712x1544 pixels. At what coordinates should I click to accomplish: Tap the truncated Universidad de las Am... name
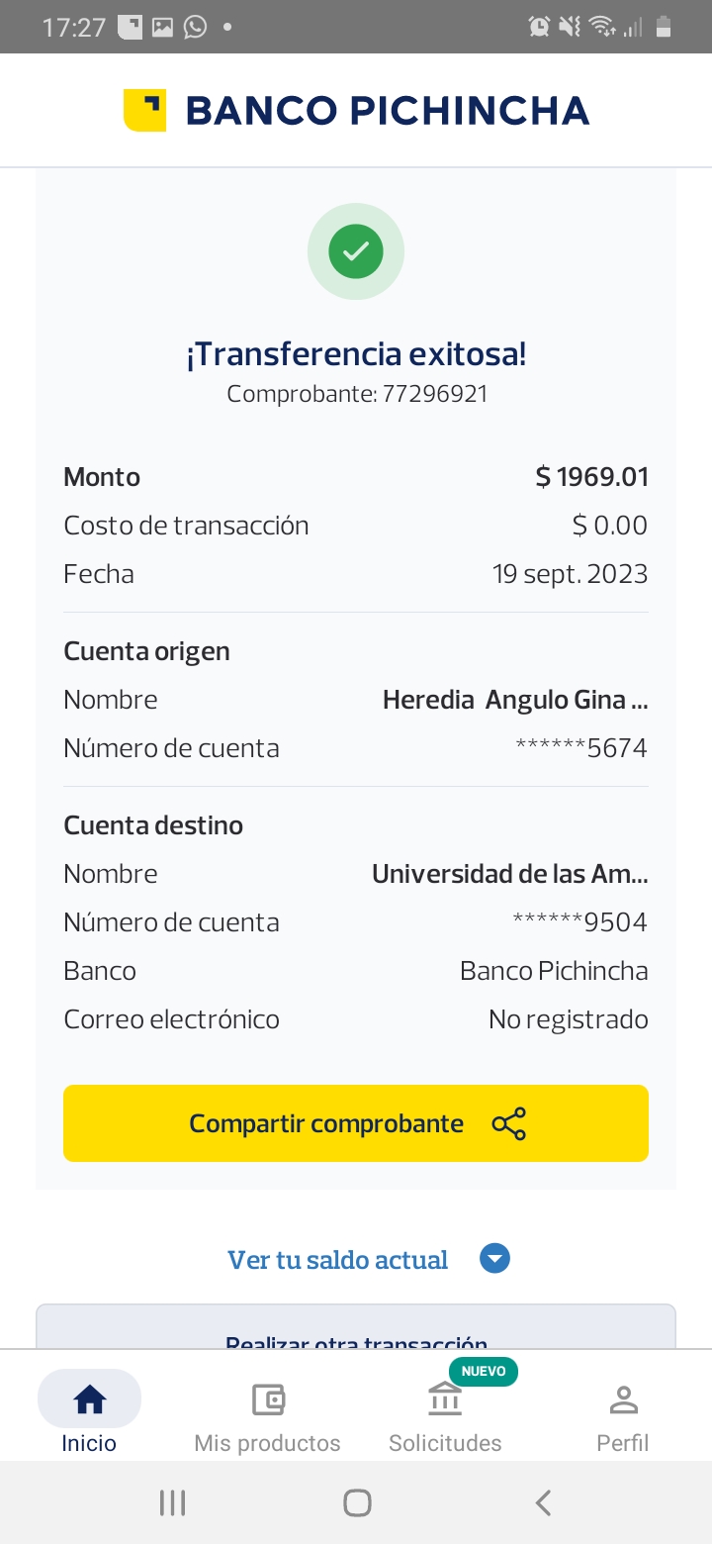pos(509,874)
